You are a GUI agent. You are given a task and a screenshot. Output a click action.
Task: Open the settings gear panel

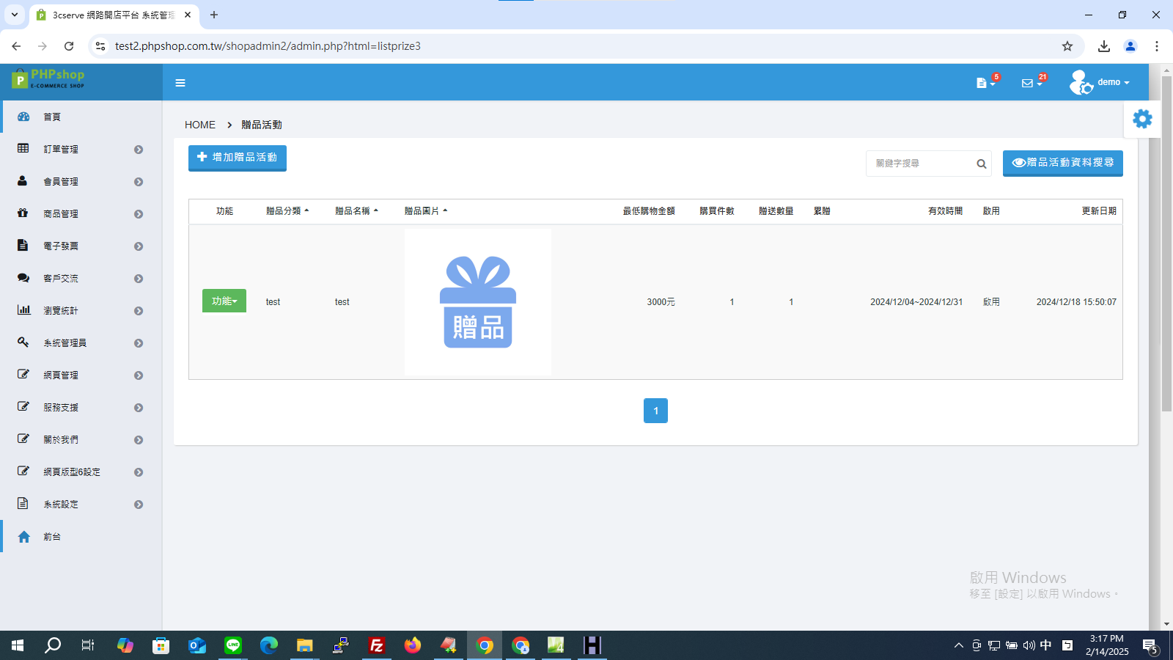[1142, 119]
